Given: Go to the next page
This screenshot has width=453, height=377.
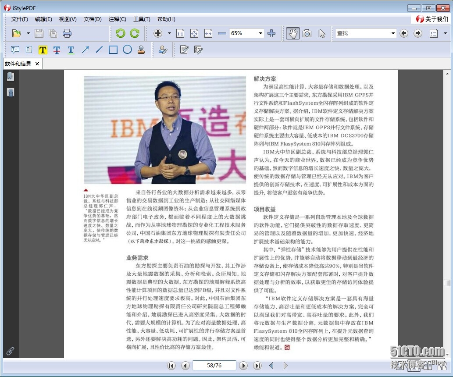Looking at the screenshot, I should (x=243, y=366).
